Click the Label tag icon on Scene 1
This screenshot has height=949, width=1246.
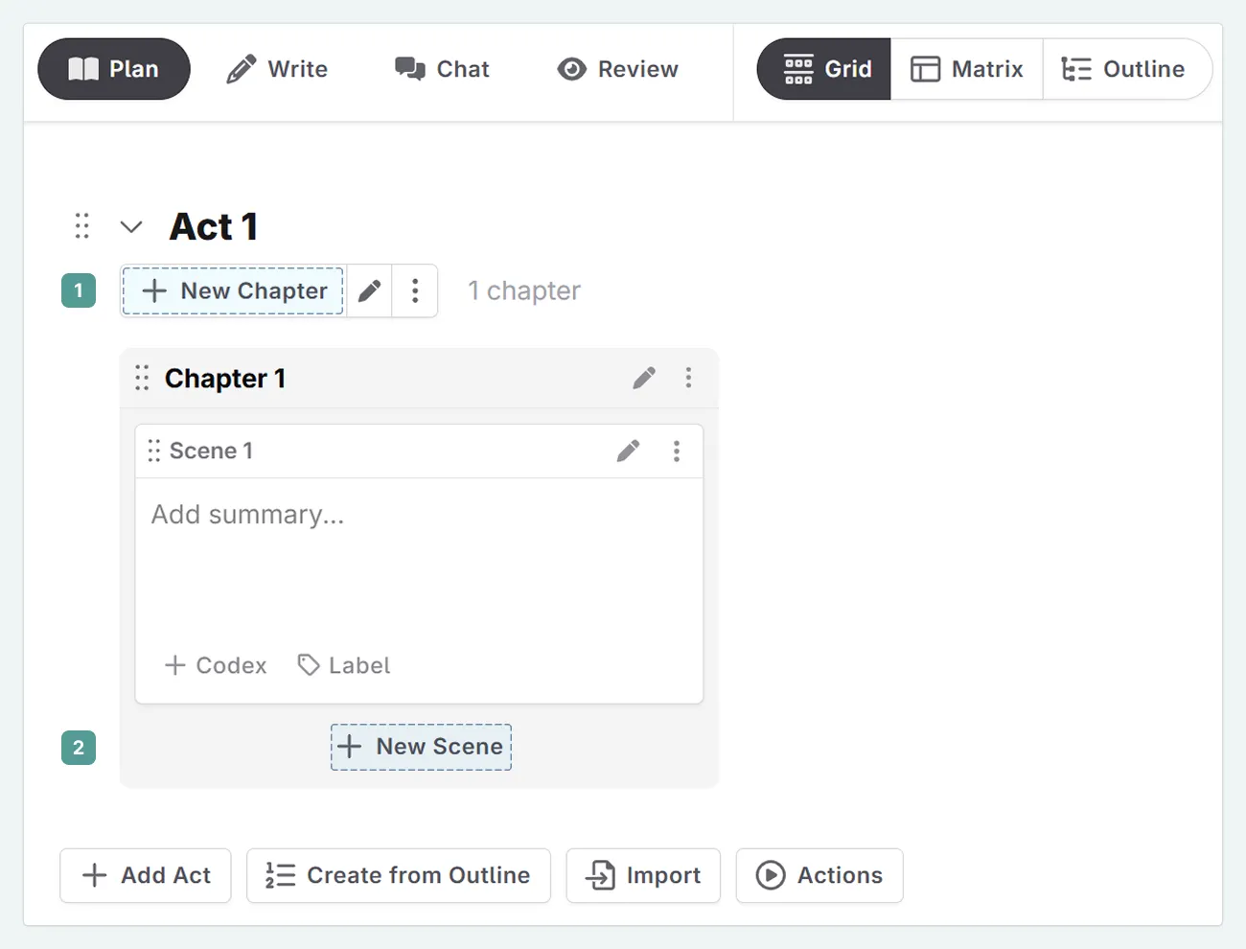pos(308,664)
